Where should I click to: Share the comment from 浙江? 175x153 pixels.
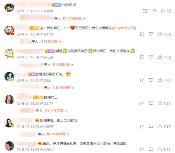(x=142, y=150)
